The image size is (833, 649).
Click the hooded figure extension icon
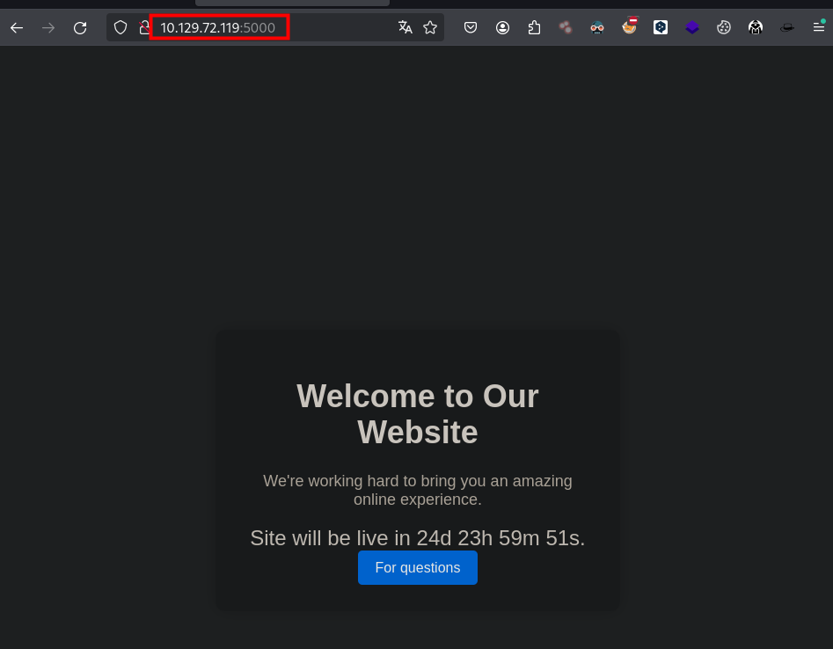(756, 27)
